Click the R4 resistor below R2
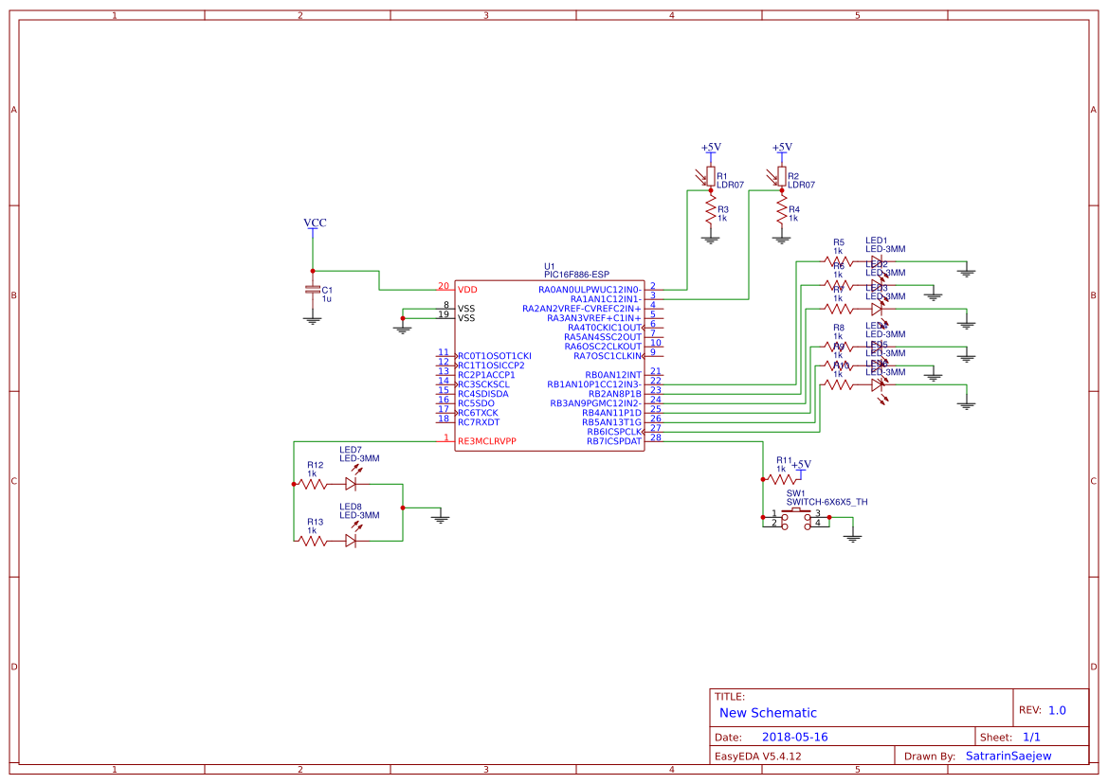Viewport: 1108px width, 784px height. [781, 212]
